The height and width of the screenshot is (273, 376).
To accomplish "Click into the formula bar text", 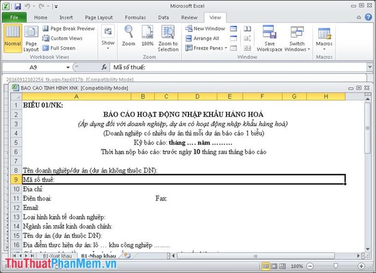I will [237, 67].
